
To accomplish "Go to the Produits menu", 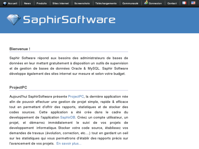I will tap(42, 4).
